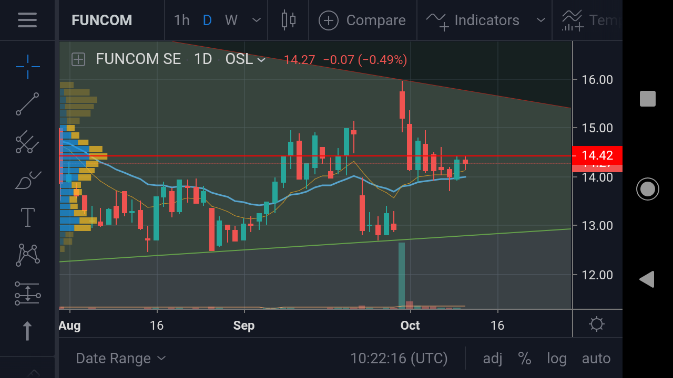The height and width of the screenshot is (378, 673).
Task: Expand the timeframe interval dropdown arrow
Action: pos(257,20)
